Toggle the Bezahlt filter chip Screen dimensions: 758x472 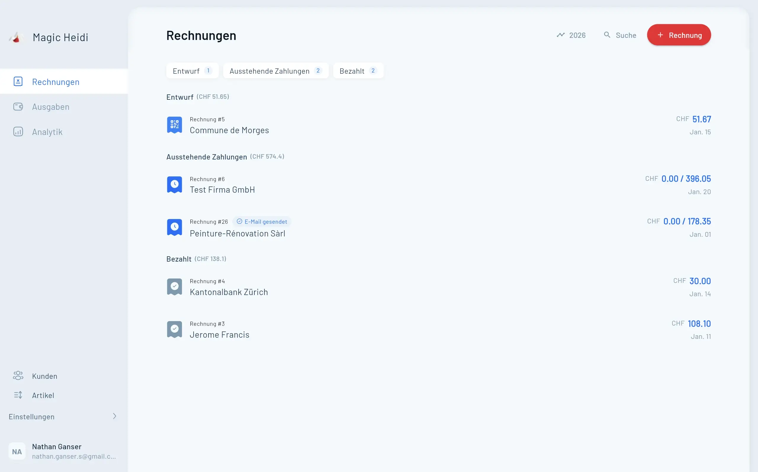(358, 70)
